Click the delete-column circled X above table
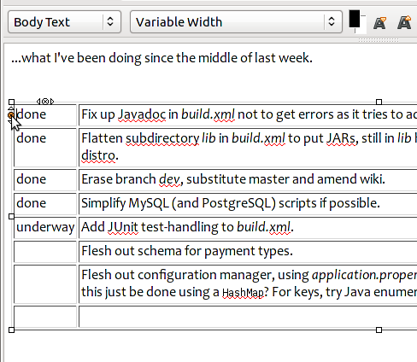 [45, 102]
